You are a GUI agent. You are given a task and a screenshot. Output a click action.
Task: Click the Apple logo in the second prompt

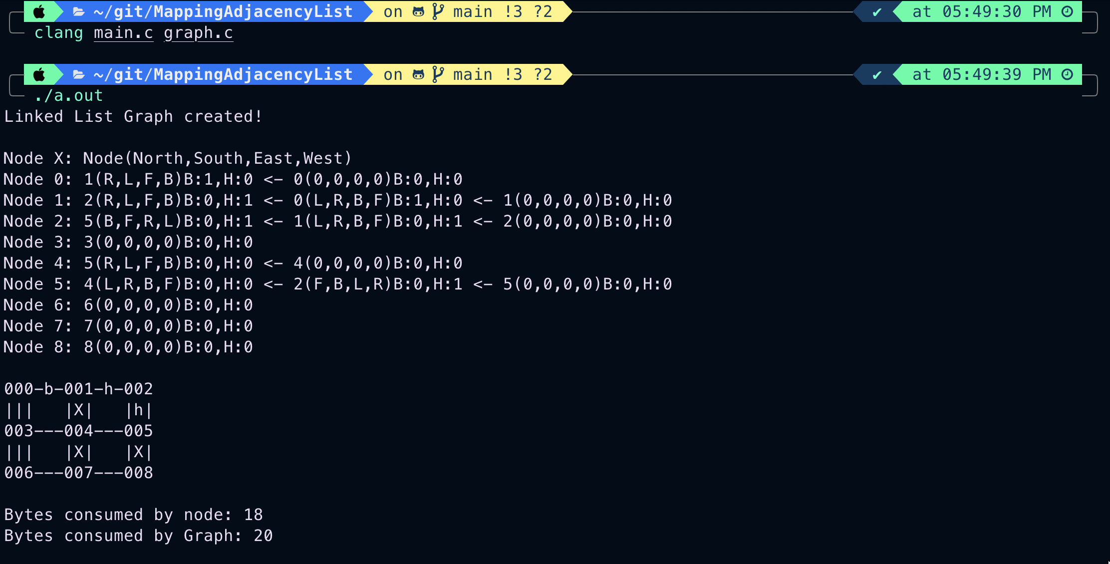pyautogui.click(x=39, y=74)
